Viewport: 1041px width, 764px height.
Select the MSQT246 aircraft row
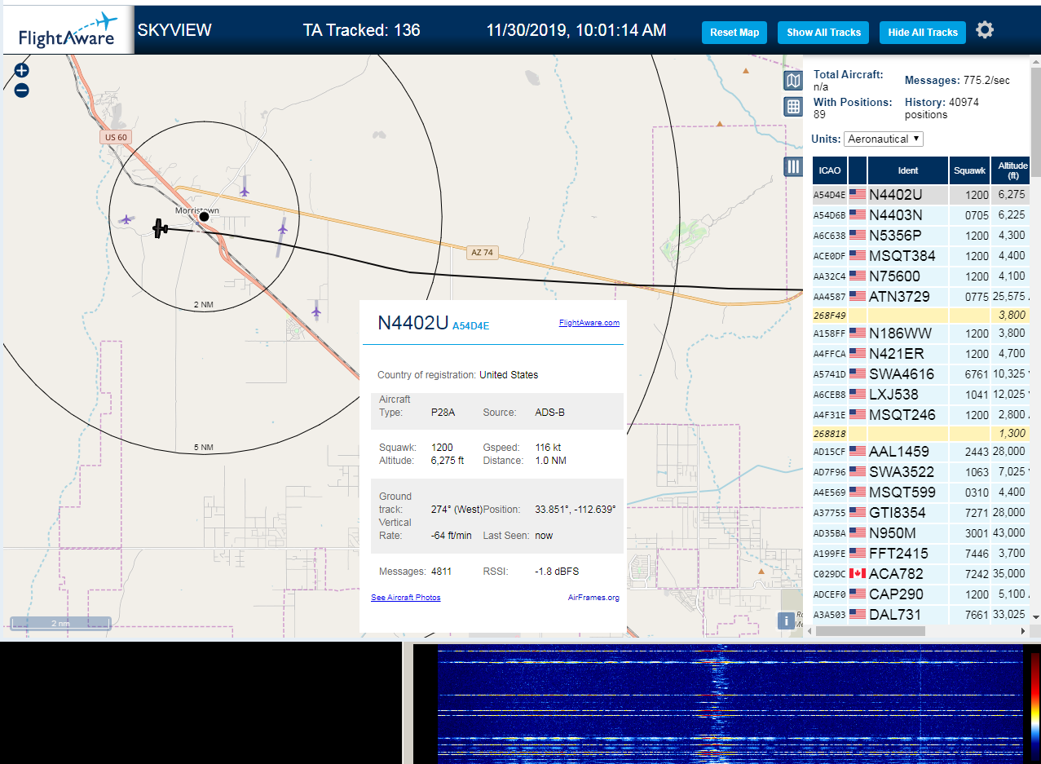921,415
